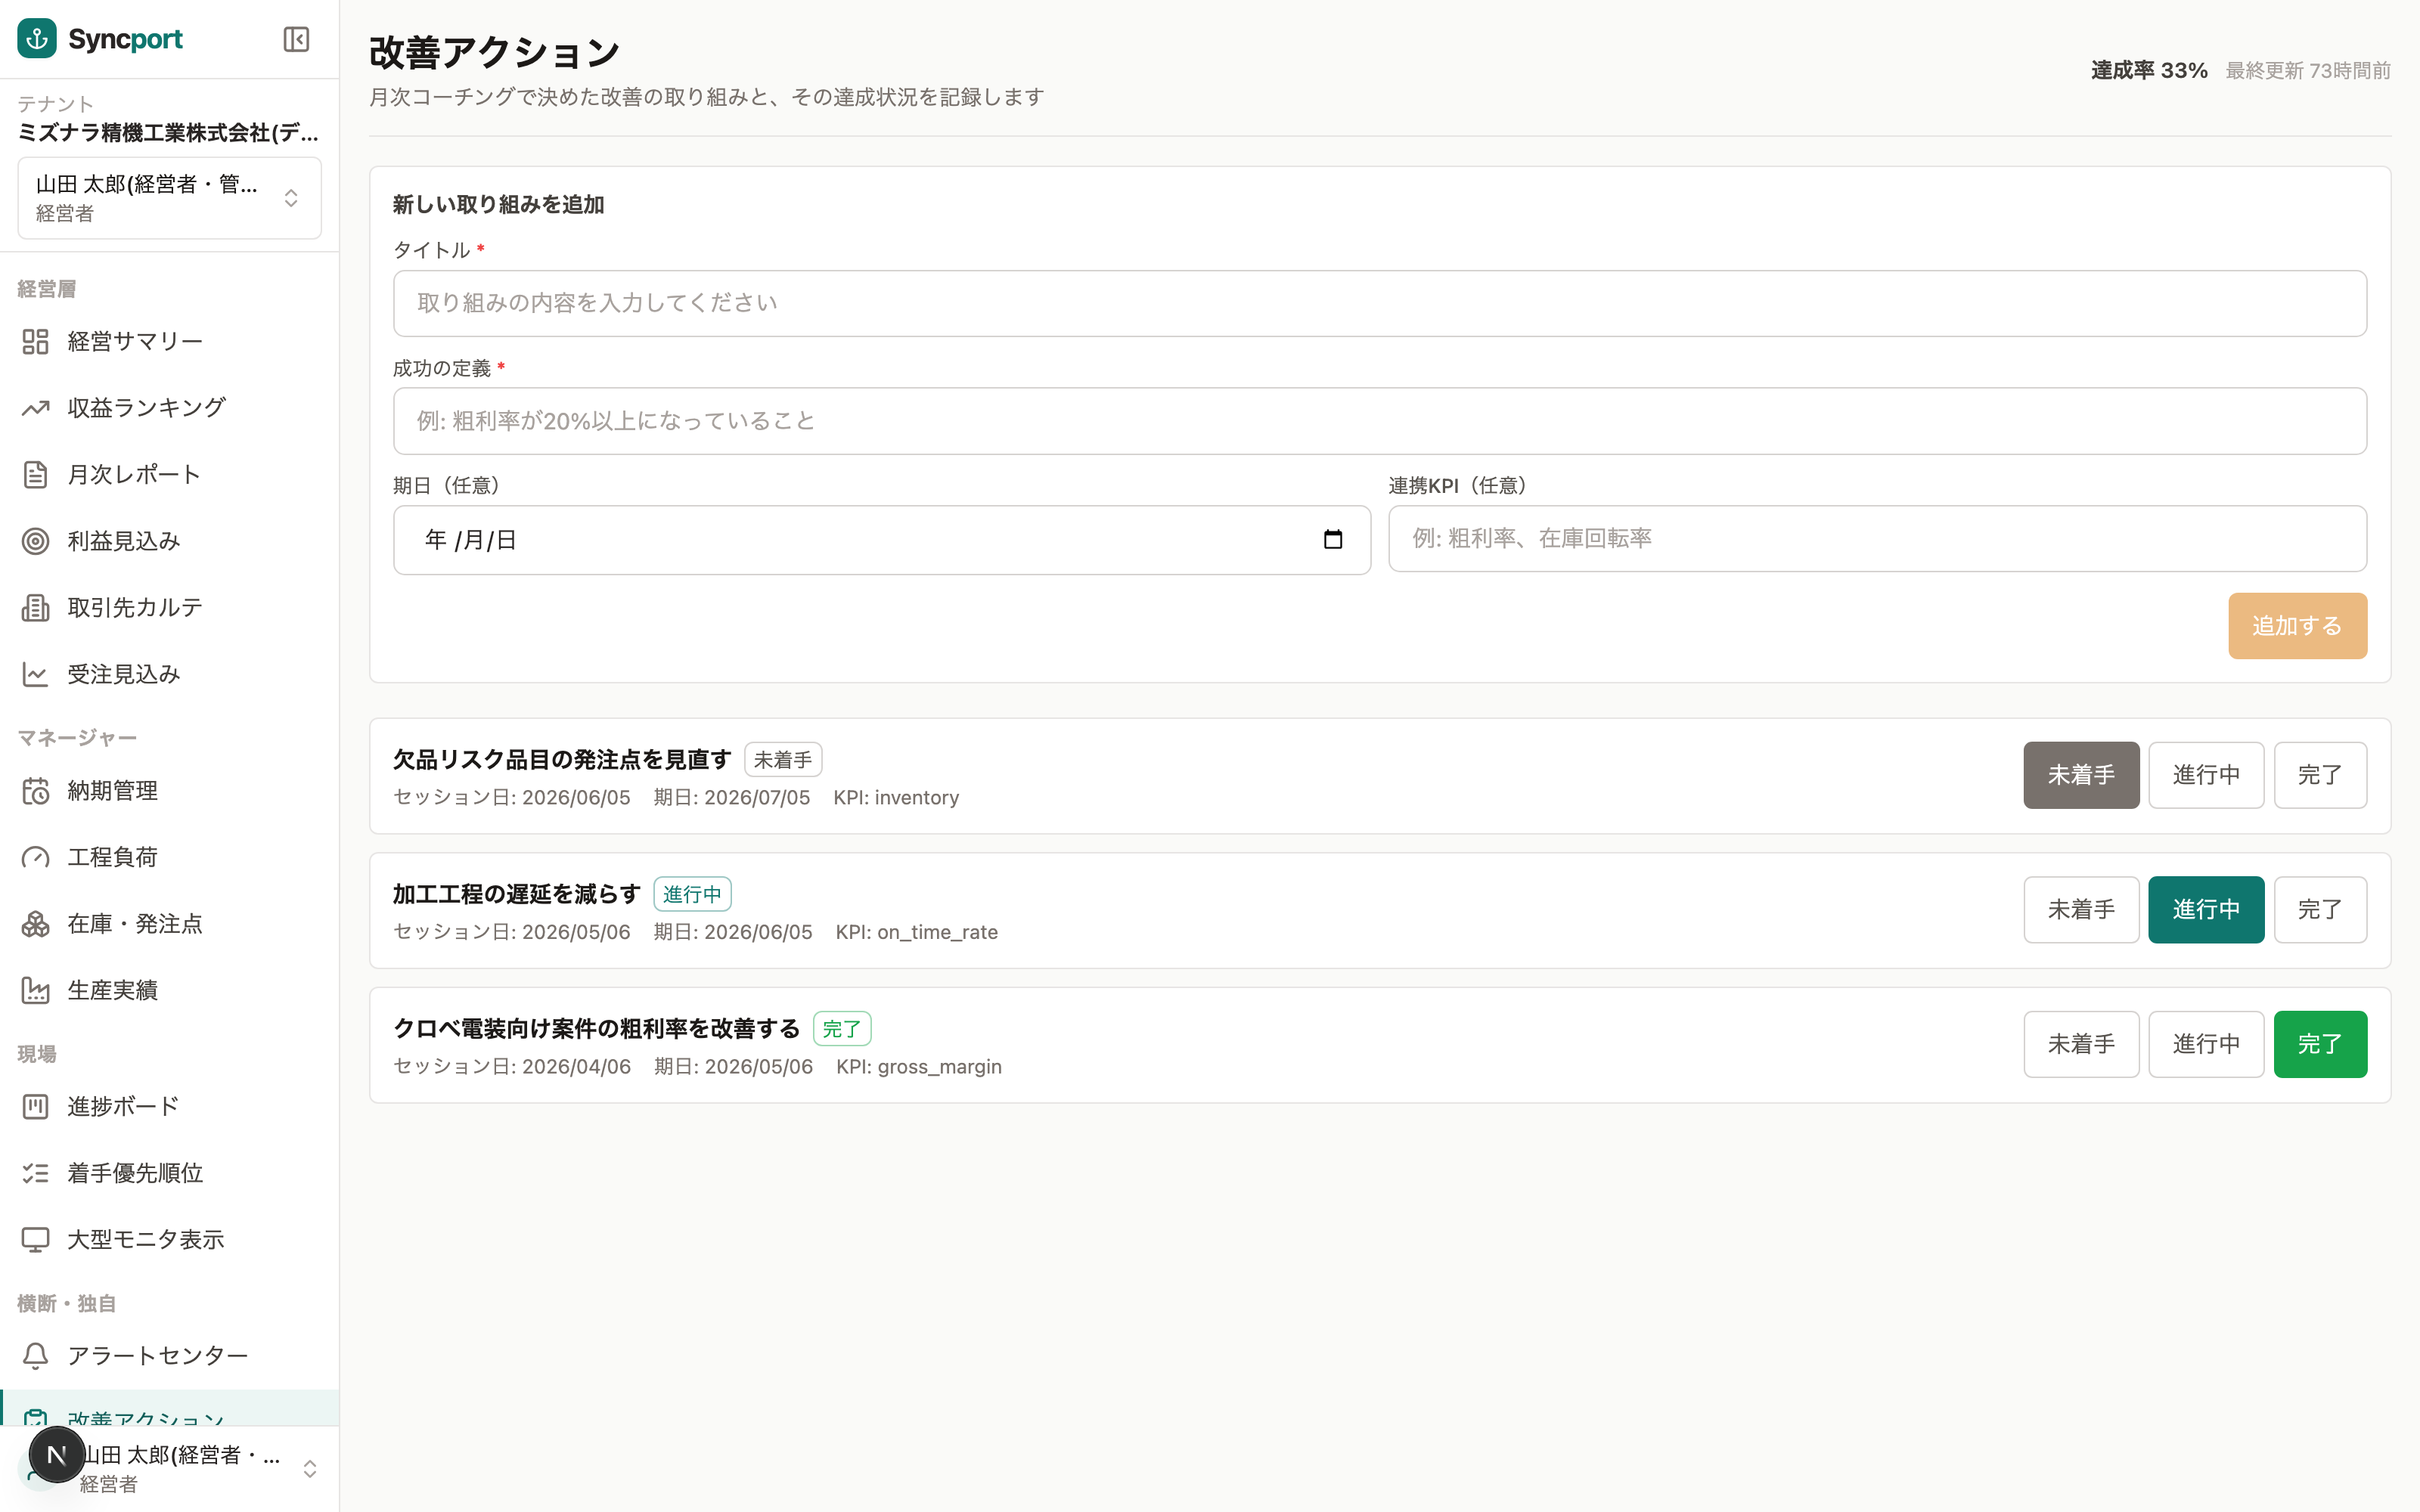Navigate to 生産実績
The height and width of the screenshot is (1512, 2420).
pyautogui.click(x=169, y=990)
